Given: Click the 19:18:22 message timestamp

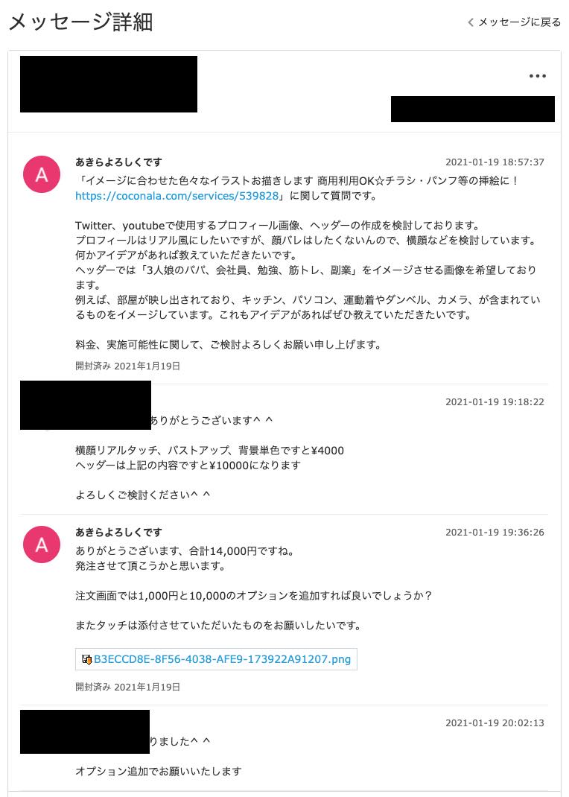Looking at the screenshot, I should [495, 401].
